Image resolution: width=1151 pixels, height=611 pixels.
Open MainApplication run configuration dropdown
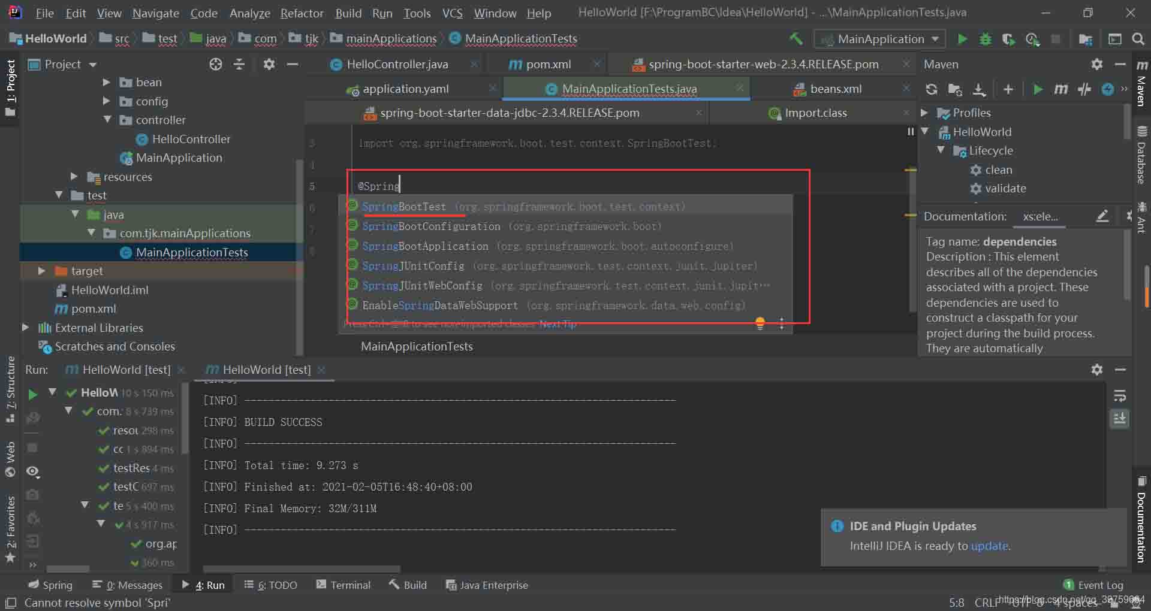pos(879,39)
